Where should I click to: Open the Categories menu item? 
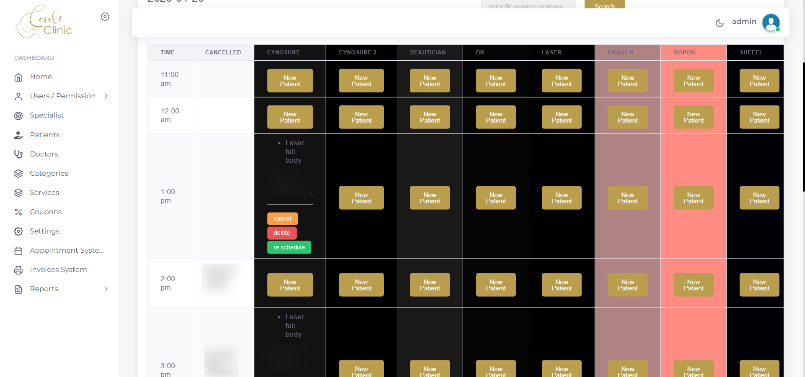click(49, 173)
